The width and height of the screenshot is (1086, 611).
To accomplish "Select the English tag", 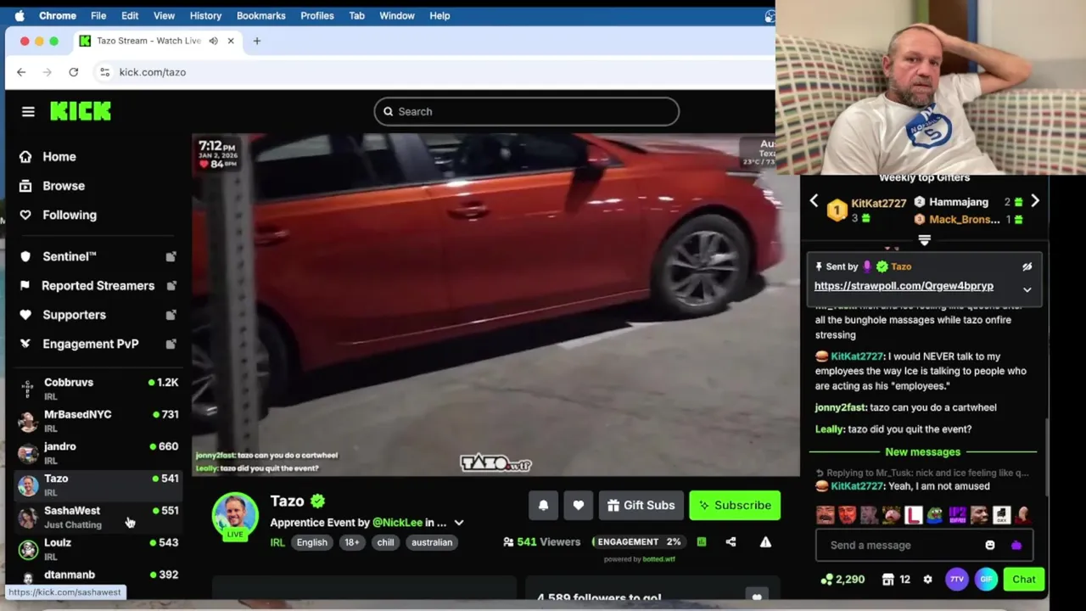I will [x=312, y=542].
